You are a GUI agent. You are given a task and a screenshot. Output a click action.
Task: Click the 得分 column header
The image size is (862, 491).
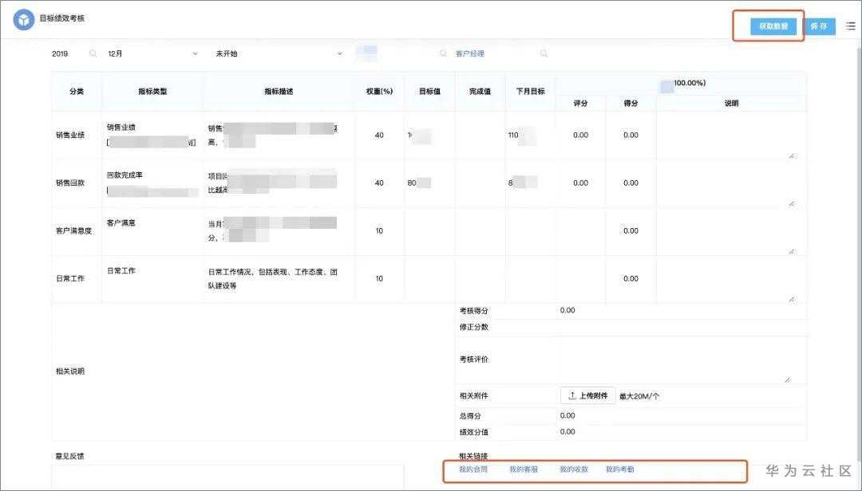point(631,103)
